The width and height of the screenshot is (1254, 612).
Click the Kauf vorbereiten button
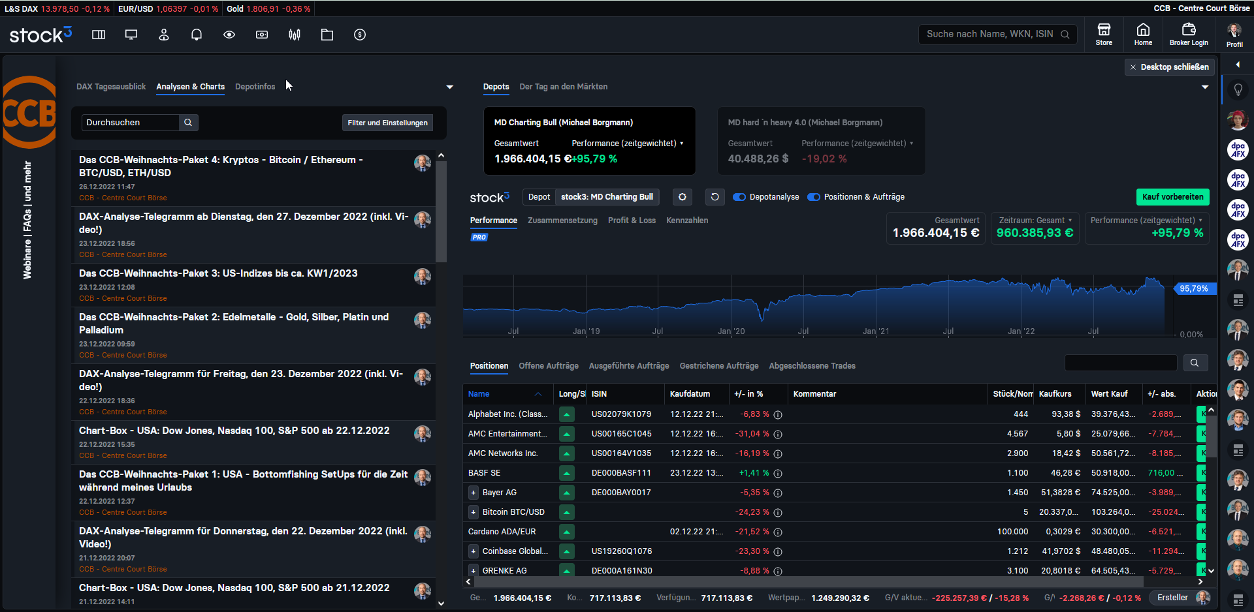pyautogui.click(x=1173, y=197)
